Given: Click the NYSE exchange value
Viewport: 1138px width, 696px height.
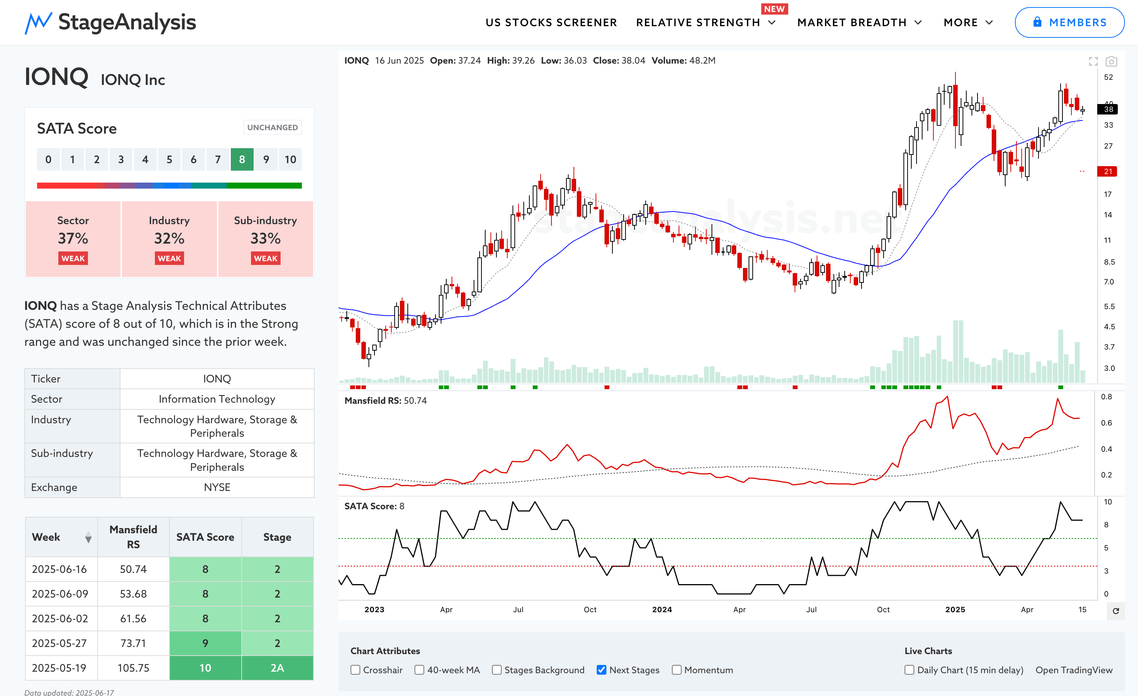Looking at the screenshot, I should (x=217, y=487).
